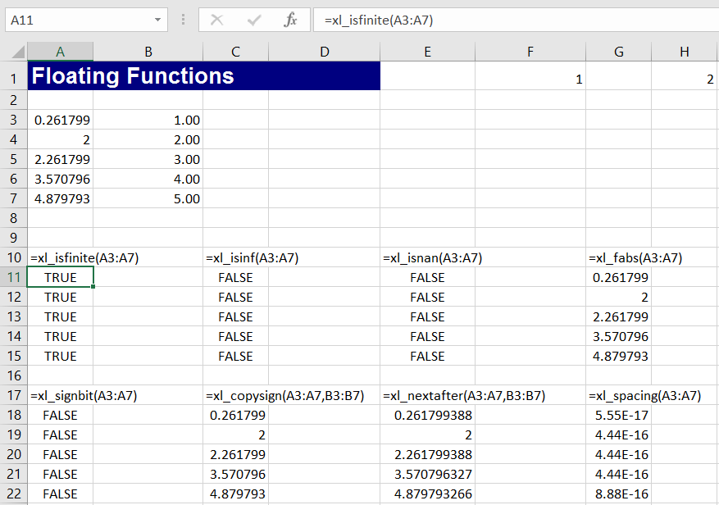Select the =xl_signbit(A3:A7) label cell
This screenshot has height=505, width=719.
pyautogui.click(x=60, y=395)
